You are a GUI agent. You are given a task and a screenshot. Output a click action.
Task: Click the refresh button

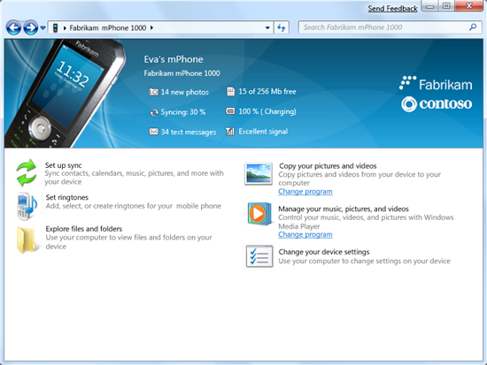tap(282, 28)
